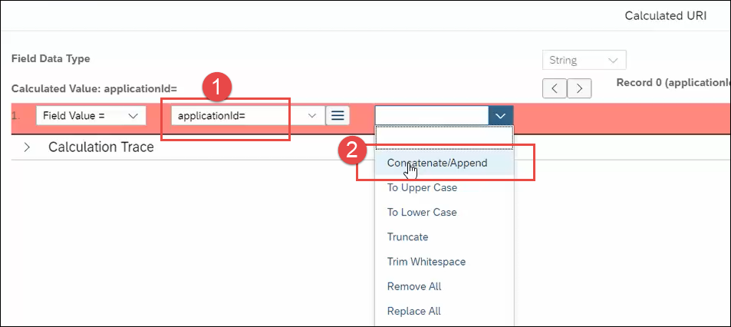
Task: Expand the Calculation Trace section
Action: pos(28,147)
